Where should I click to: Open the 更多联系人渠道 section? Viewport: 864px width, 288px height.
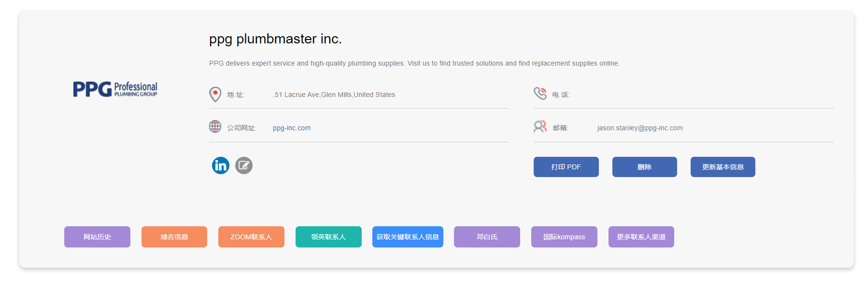641,237
